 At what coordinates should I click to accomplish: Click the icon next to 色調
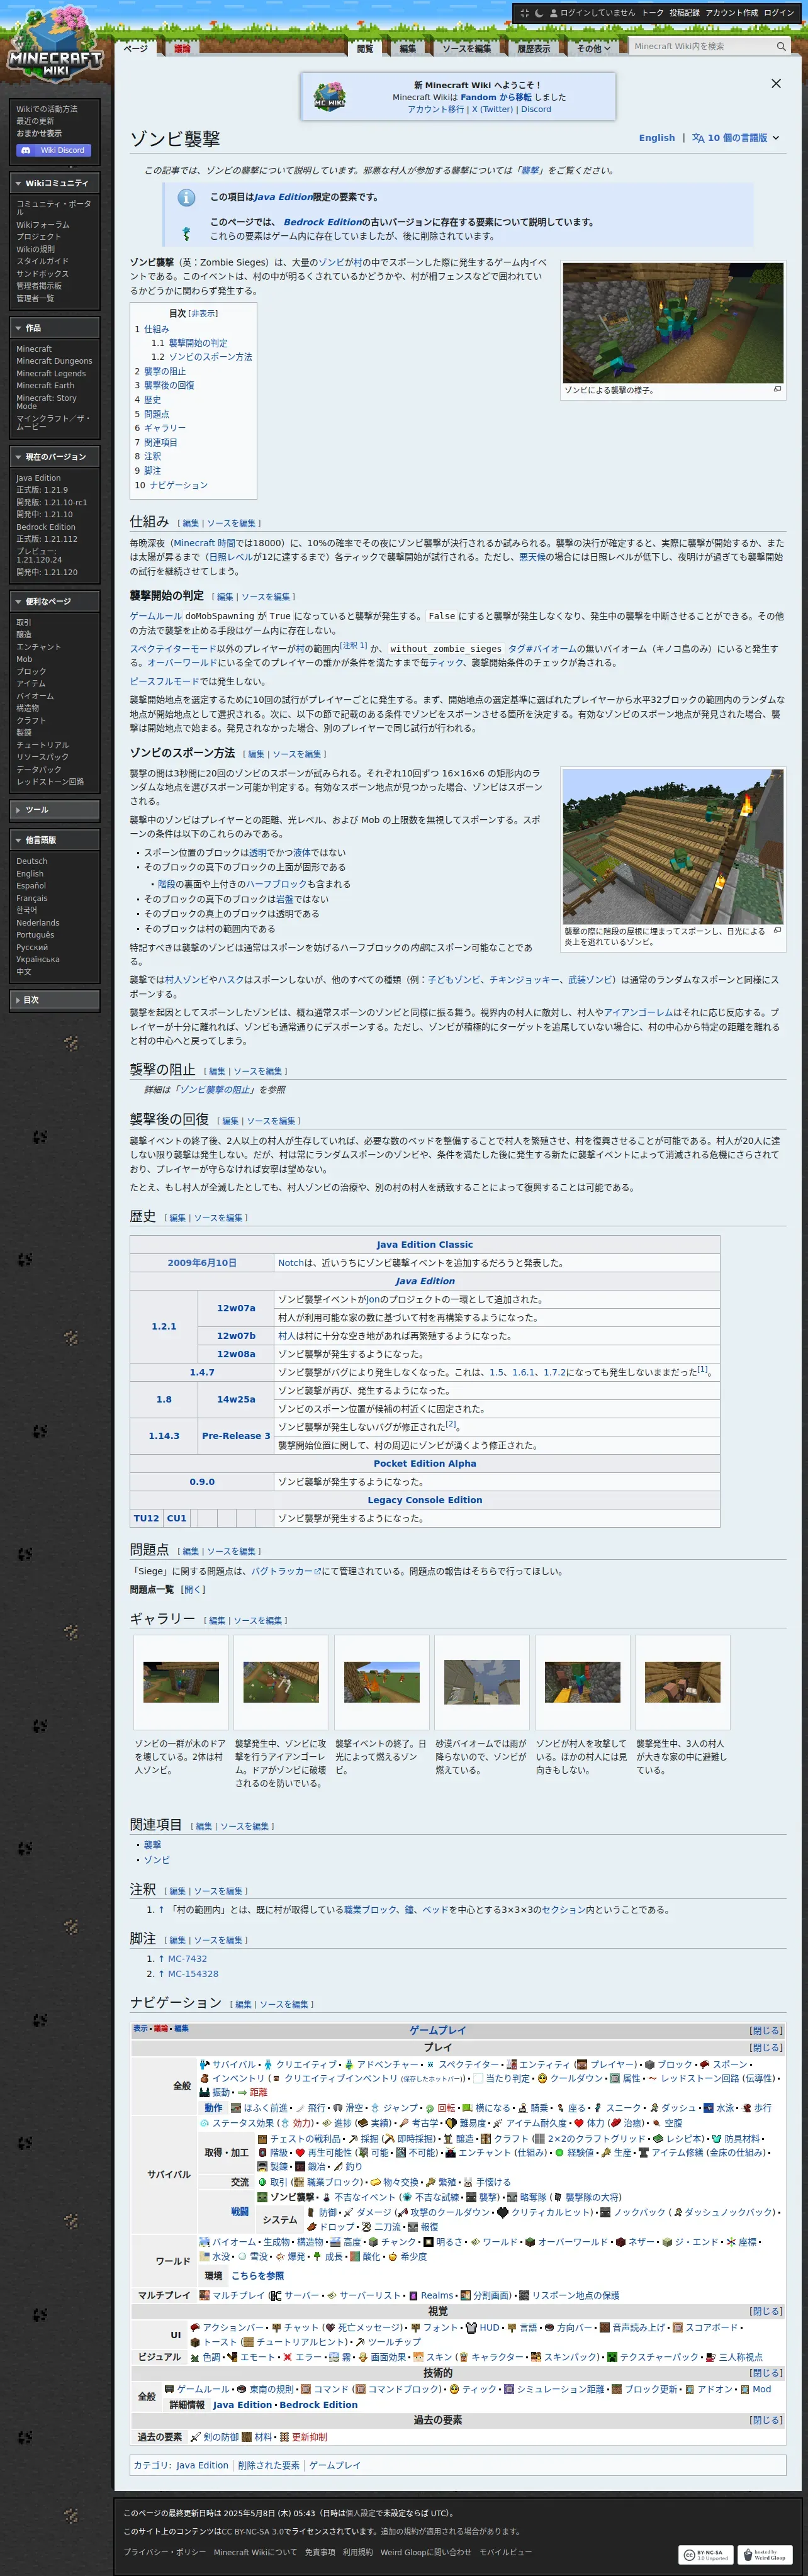(195, 2357)
